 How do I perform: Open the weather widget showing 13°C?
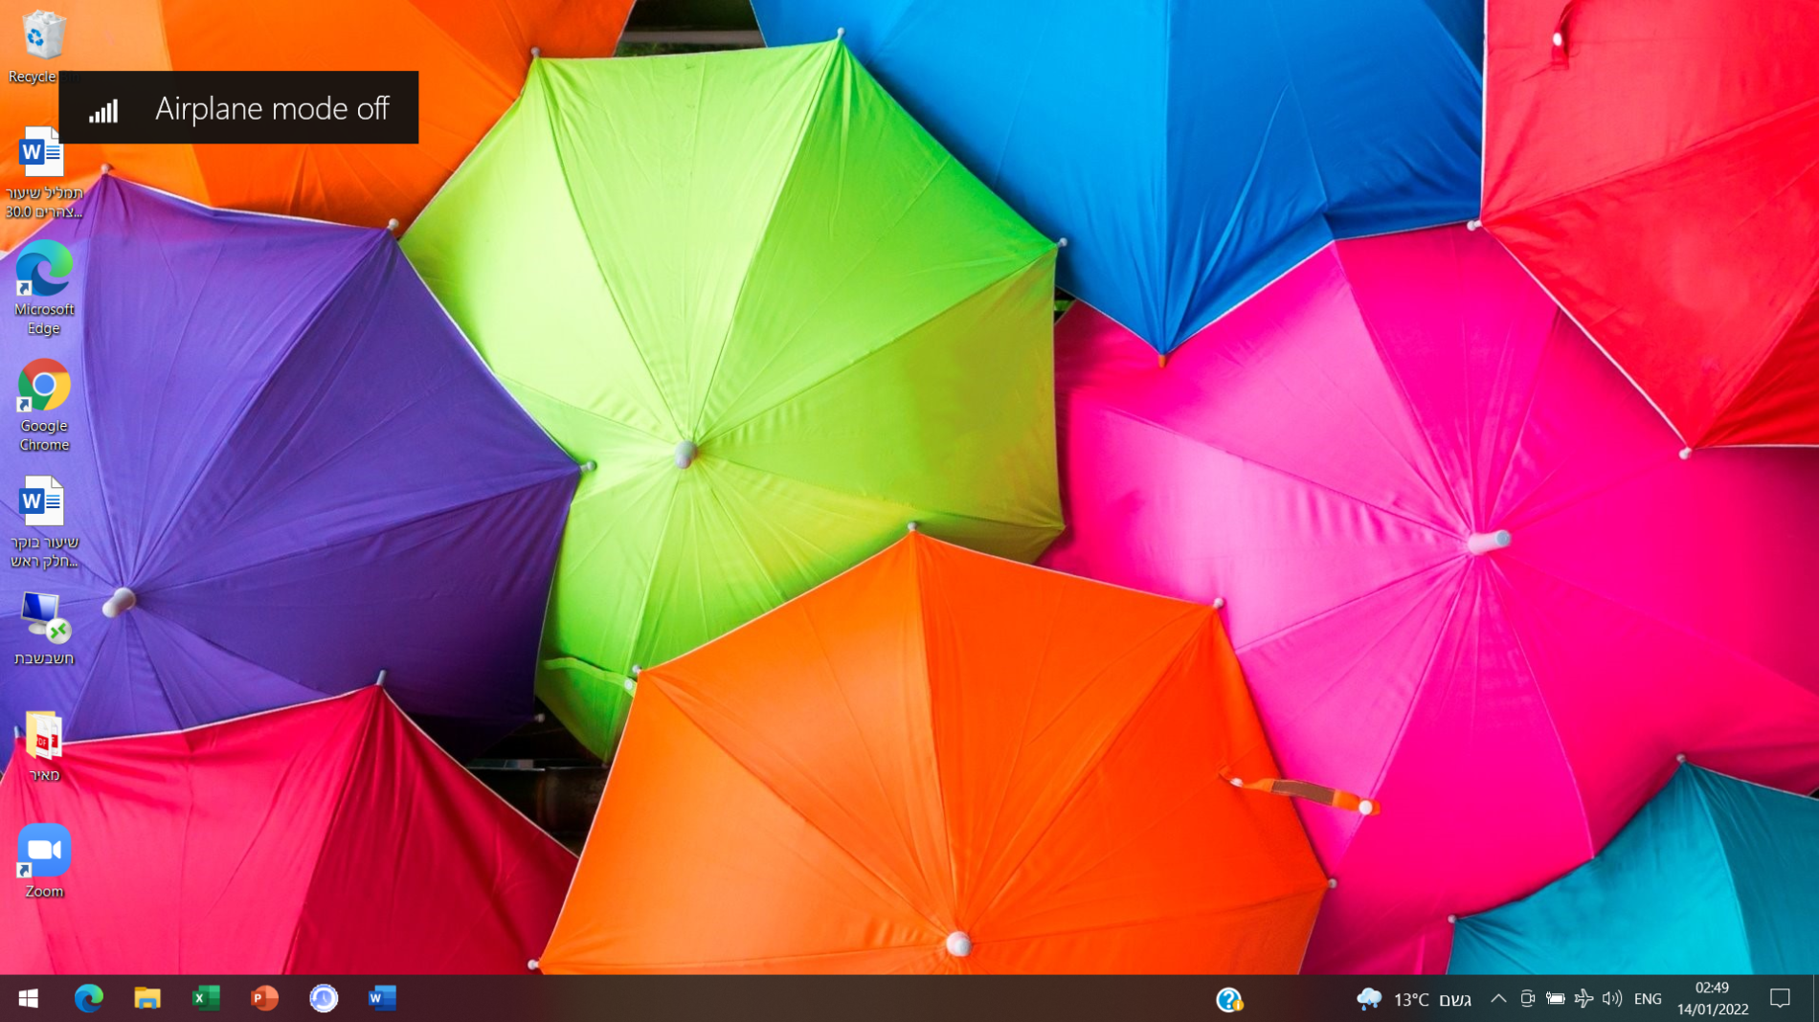(x=1414, y=999)
